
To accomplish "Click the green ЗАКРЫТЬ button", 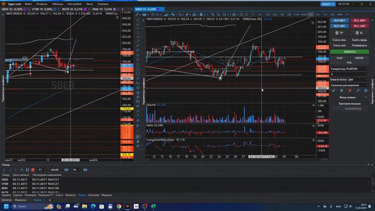I will coord(350,52).
